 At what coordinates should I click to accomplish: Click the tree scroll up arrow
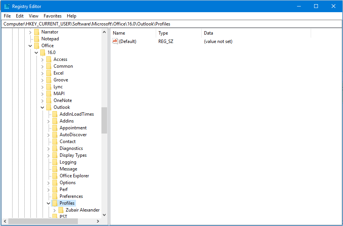(104, 32)
